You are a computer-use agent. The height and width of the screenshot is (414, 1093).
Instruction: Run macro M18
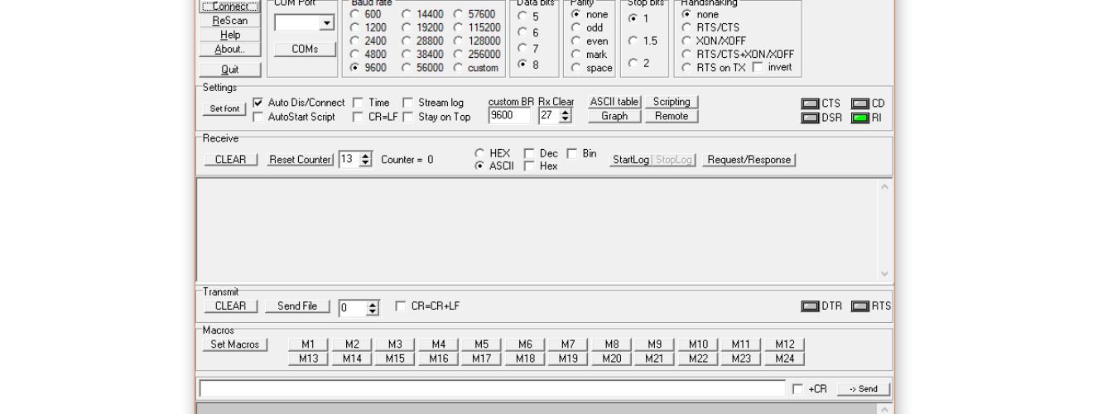(x=525, y=359)
